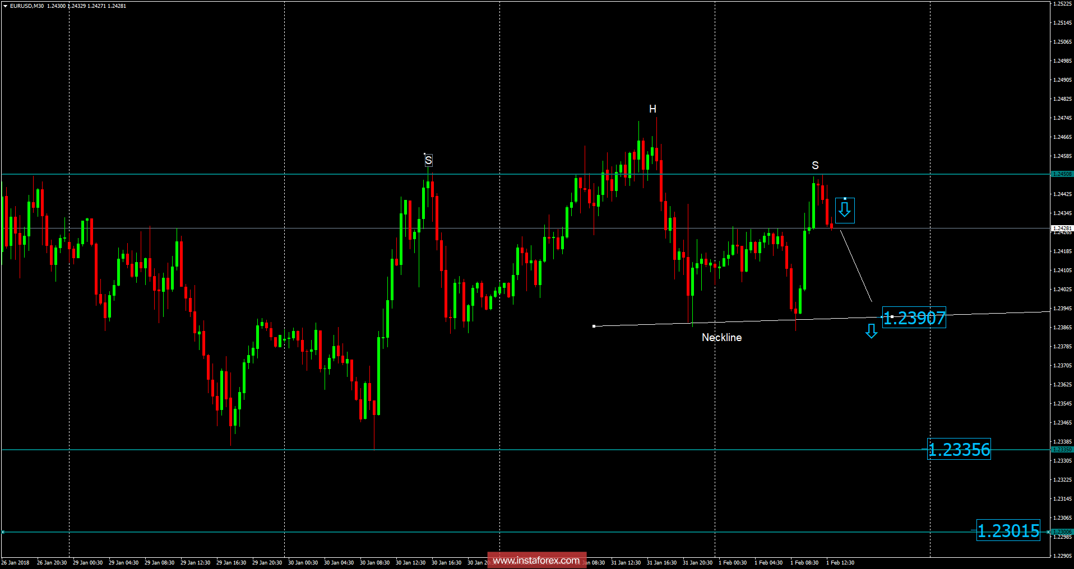The height and width of the screenshot is (569, 1074).
Task: Click the selected arrow object inside its blue selection box
Action: 844,210
